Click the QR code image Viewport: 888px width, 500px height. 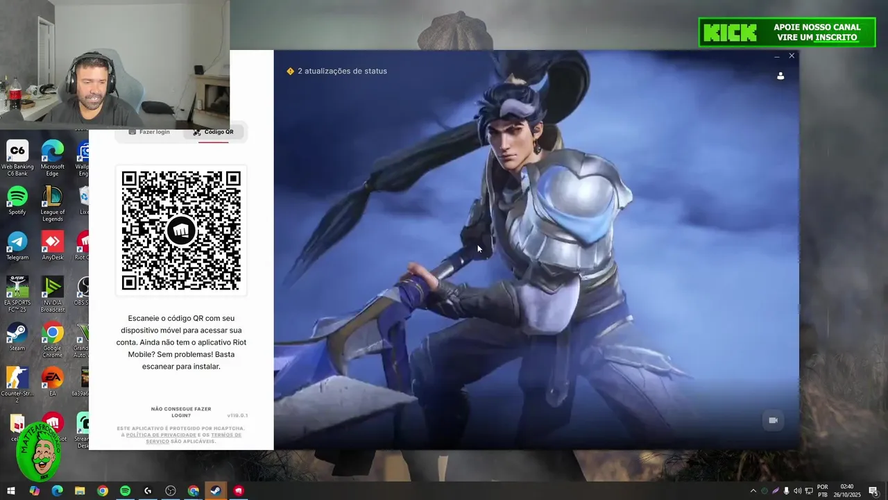(181, 231)
